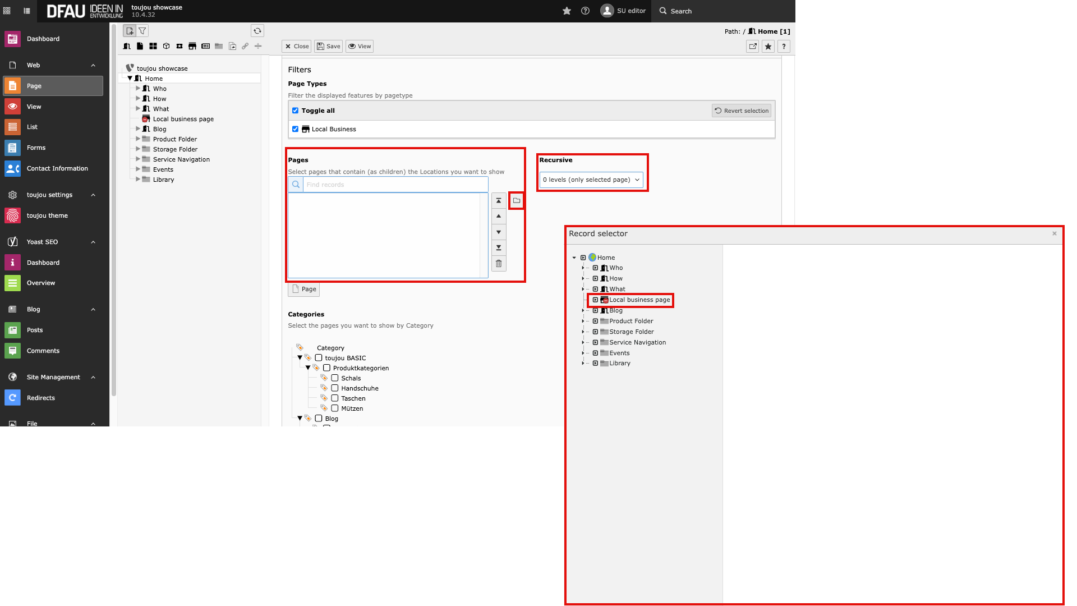The image size is (1077, 606).
Task: Open record in new window icon
Action: [x=753, y=47]
